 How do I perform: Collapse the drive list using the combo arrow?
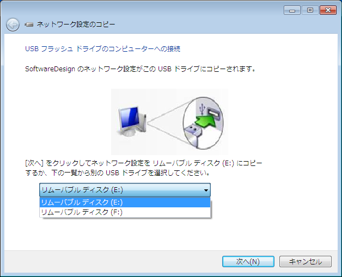click(x=206, y=190)
